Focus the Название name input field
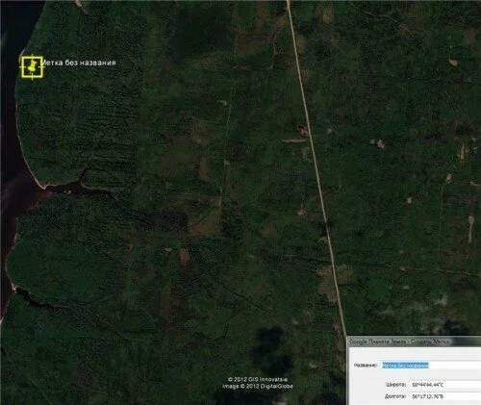This screenshot has width=481, height=405. click(x=431, y=366)
